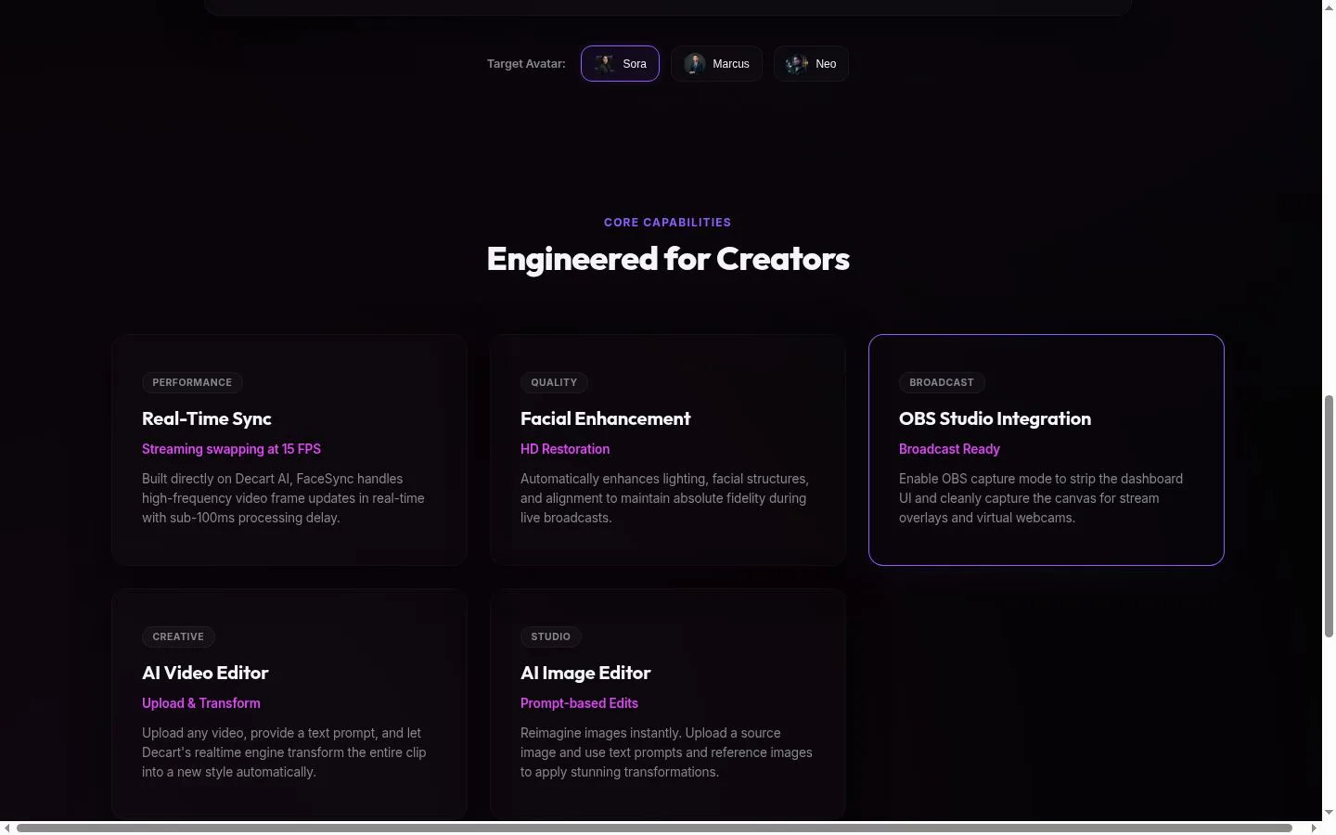Click the CREATIVE tag
The height and width of the screenshot is (835, 1336).
pyautogui.click(x=178, y=636)
